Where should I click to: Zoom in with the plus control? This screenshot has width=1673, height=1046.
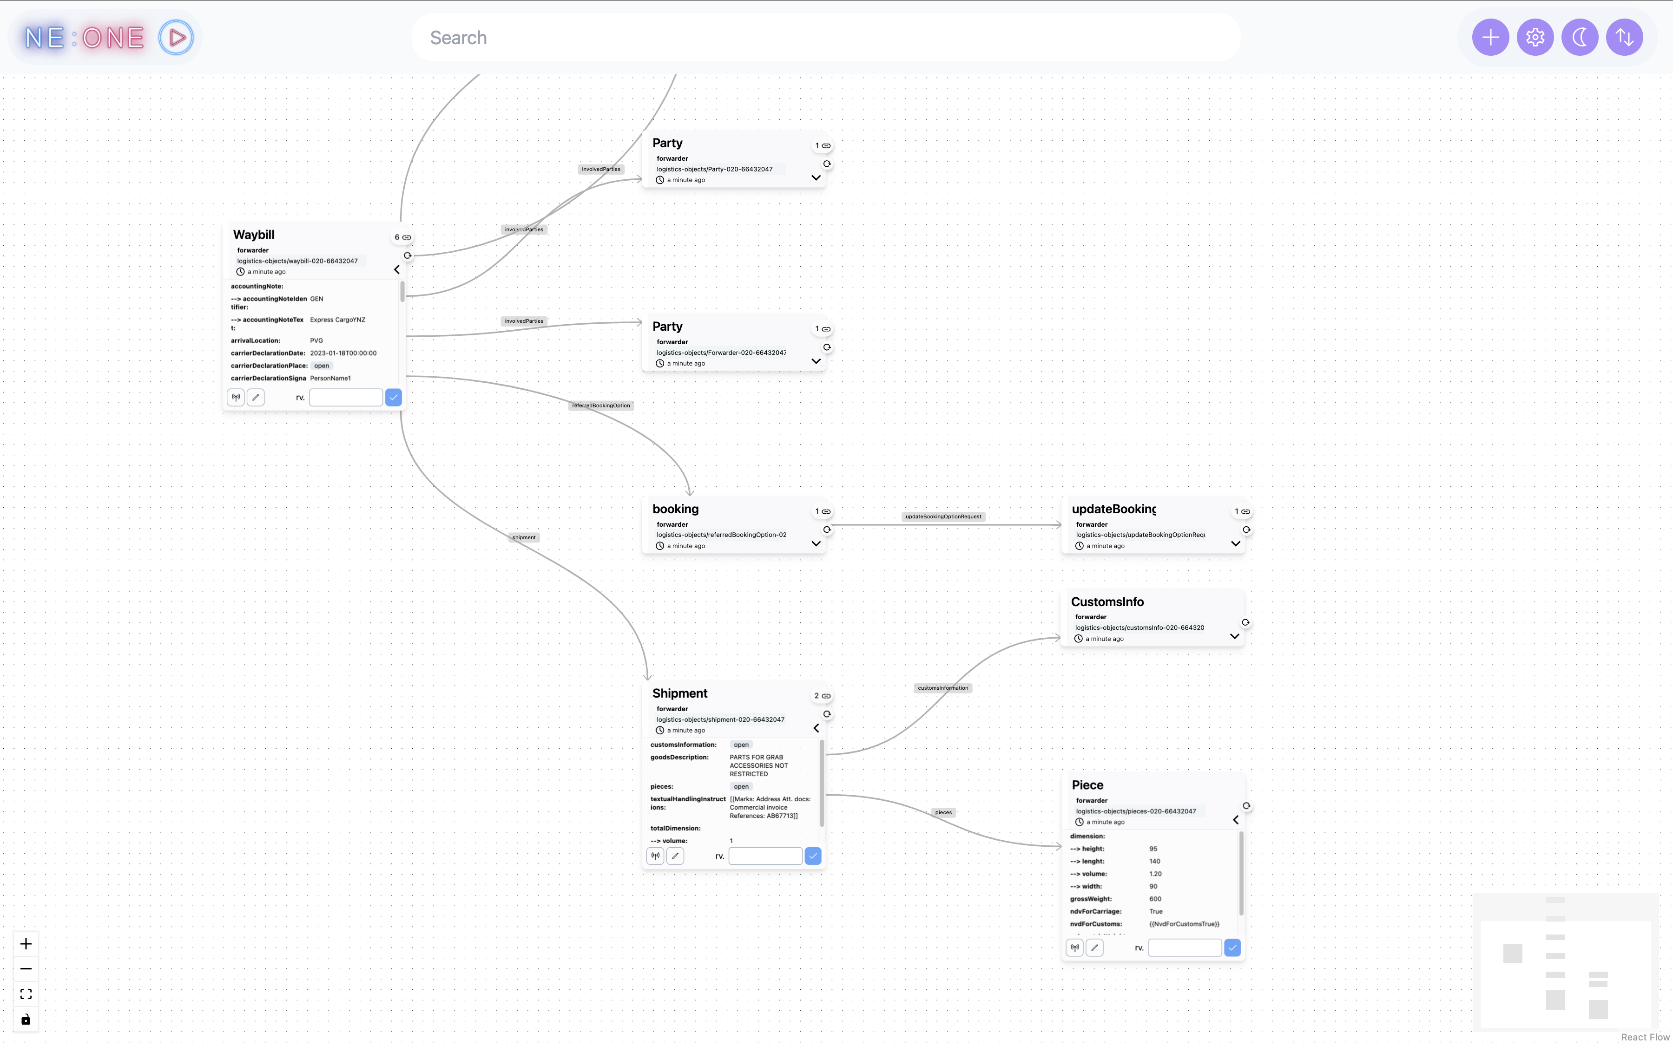pyautogui.click(x=26, y=944)
